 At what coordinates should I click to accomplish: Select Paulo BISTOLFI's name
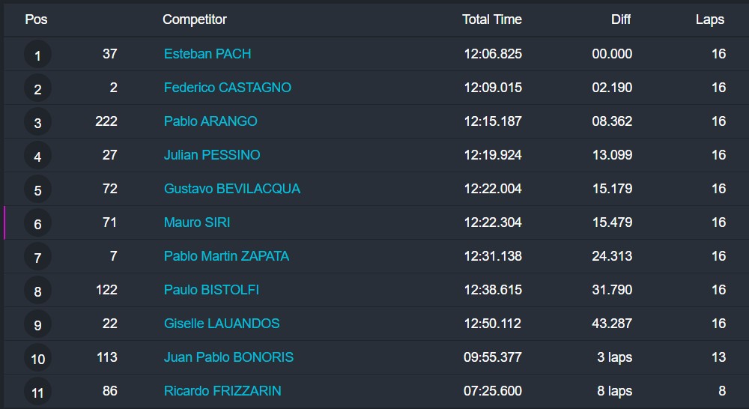[x=211, y=290]
